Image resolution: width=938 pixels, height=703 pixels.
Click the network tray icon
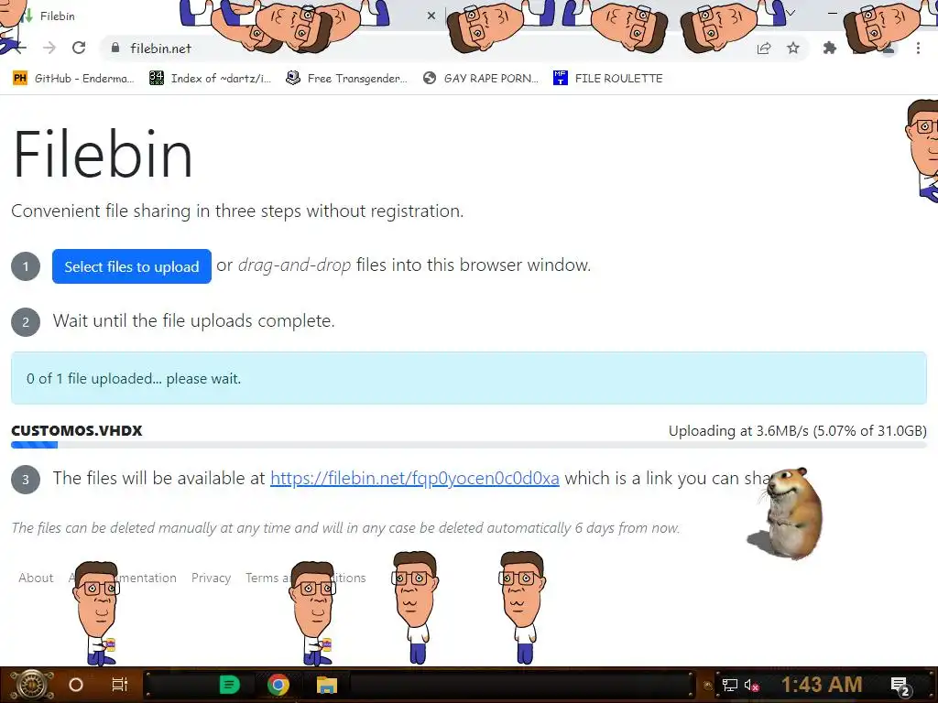[x=730, y=685]
